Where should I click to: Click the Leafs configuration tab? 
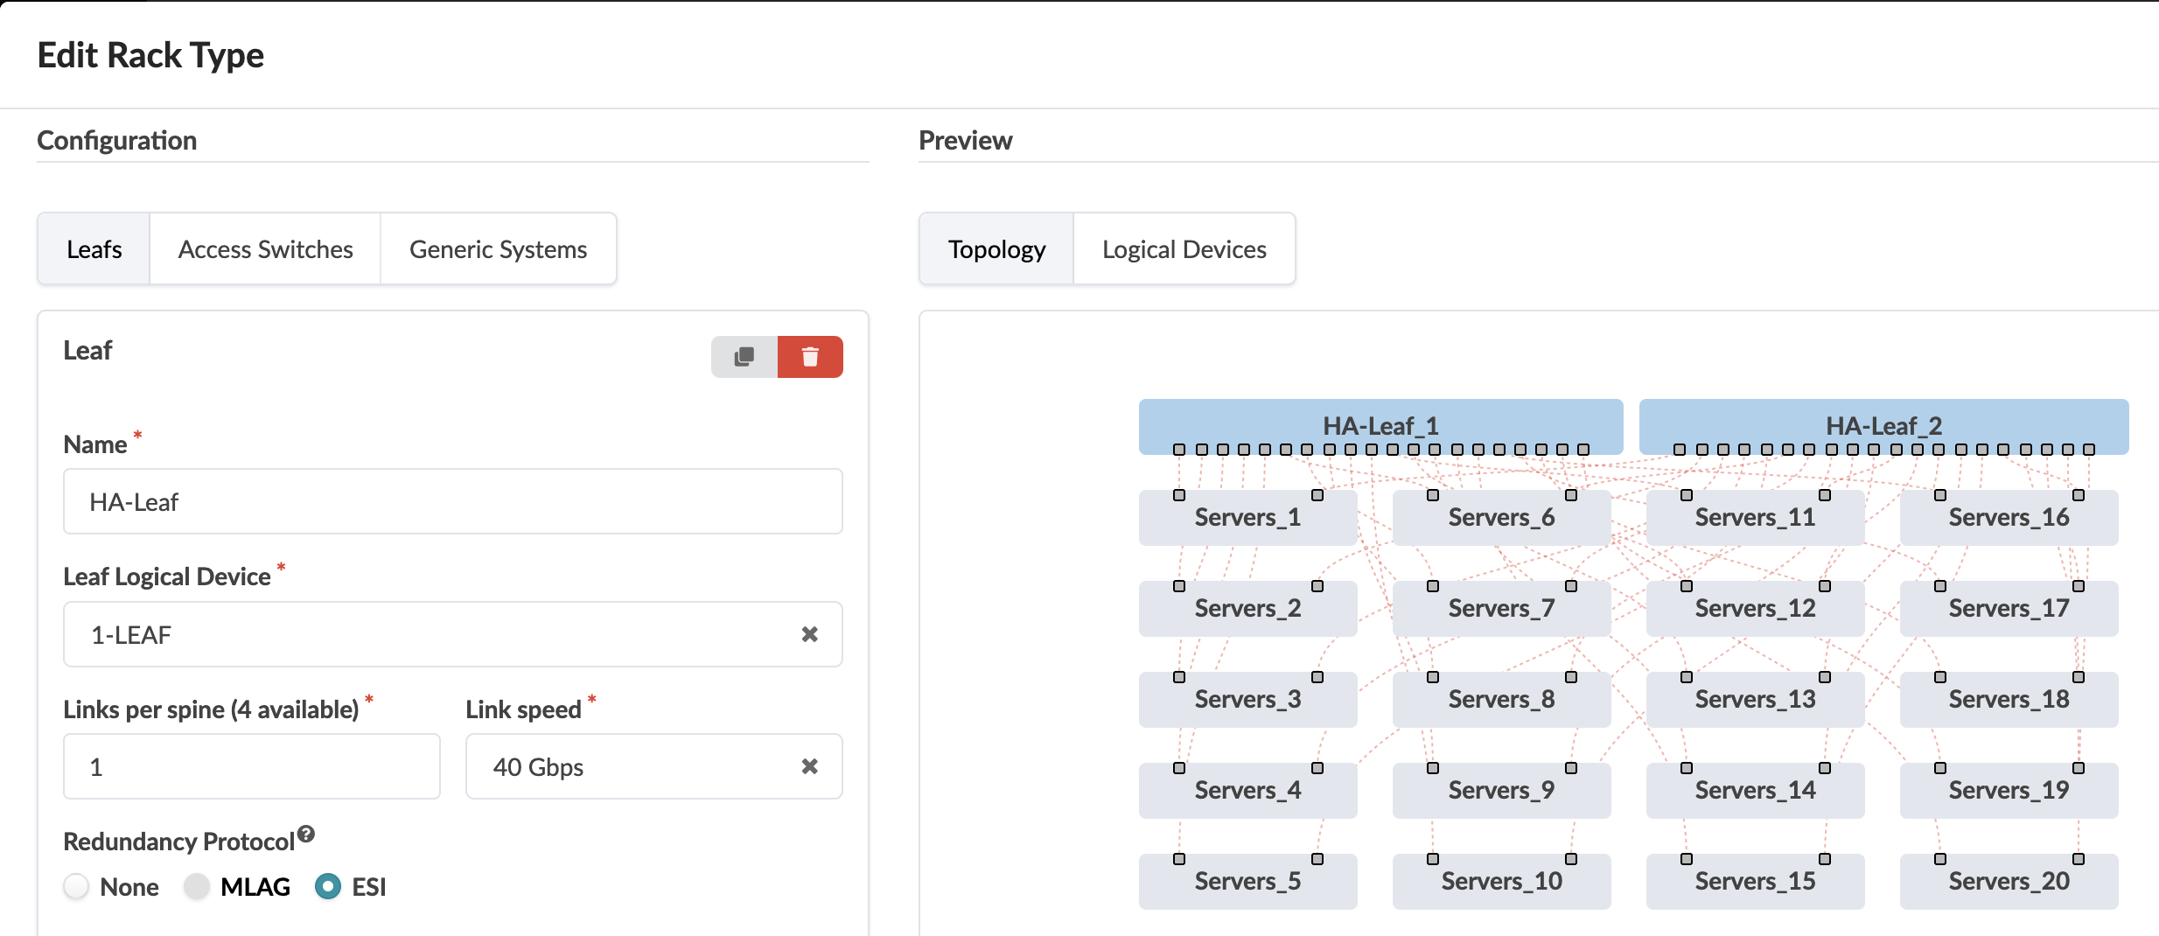tap(94, 249)
